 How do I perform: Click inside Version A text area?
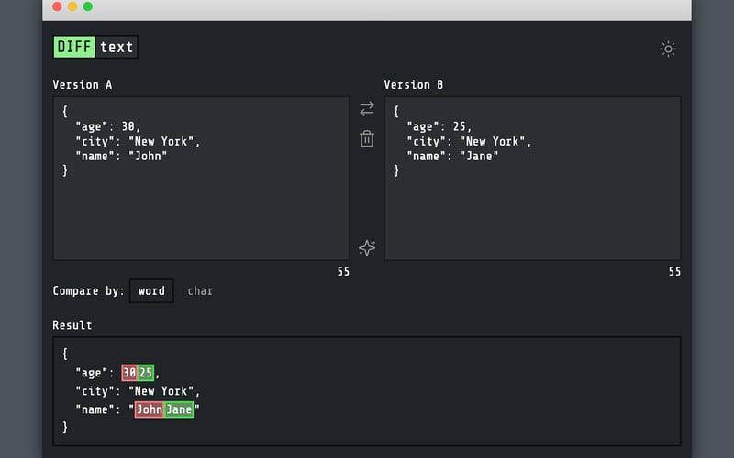201,211
